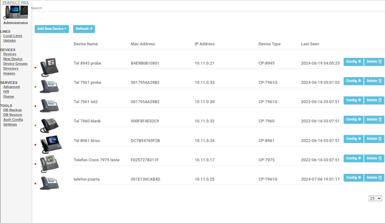Click the Search input field

point(128,8)
